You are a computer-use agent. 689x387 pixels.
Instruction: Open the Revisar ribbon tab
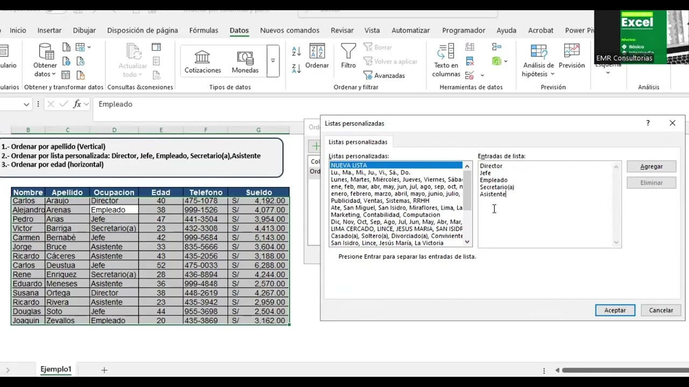342,31
